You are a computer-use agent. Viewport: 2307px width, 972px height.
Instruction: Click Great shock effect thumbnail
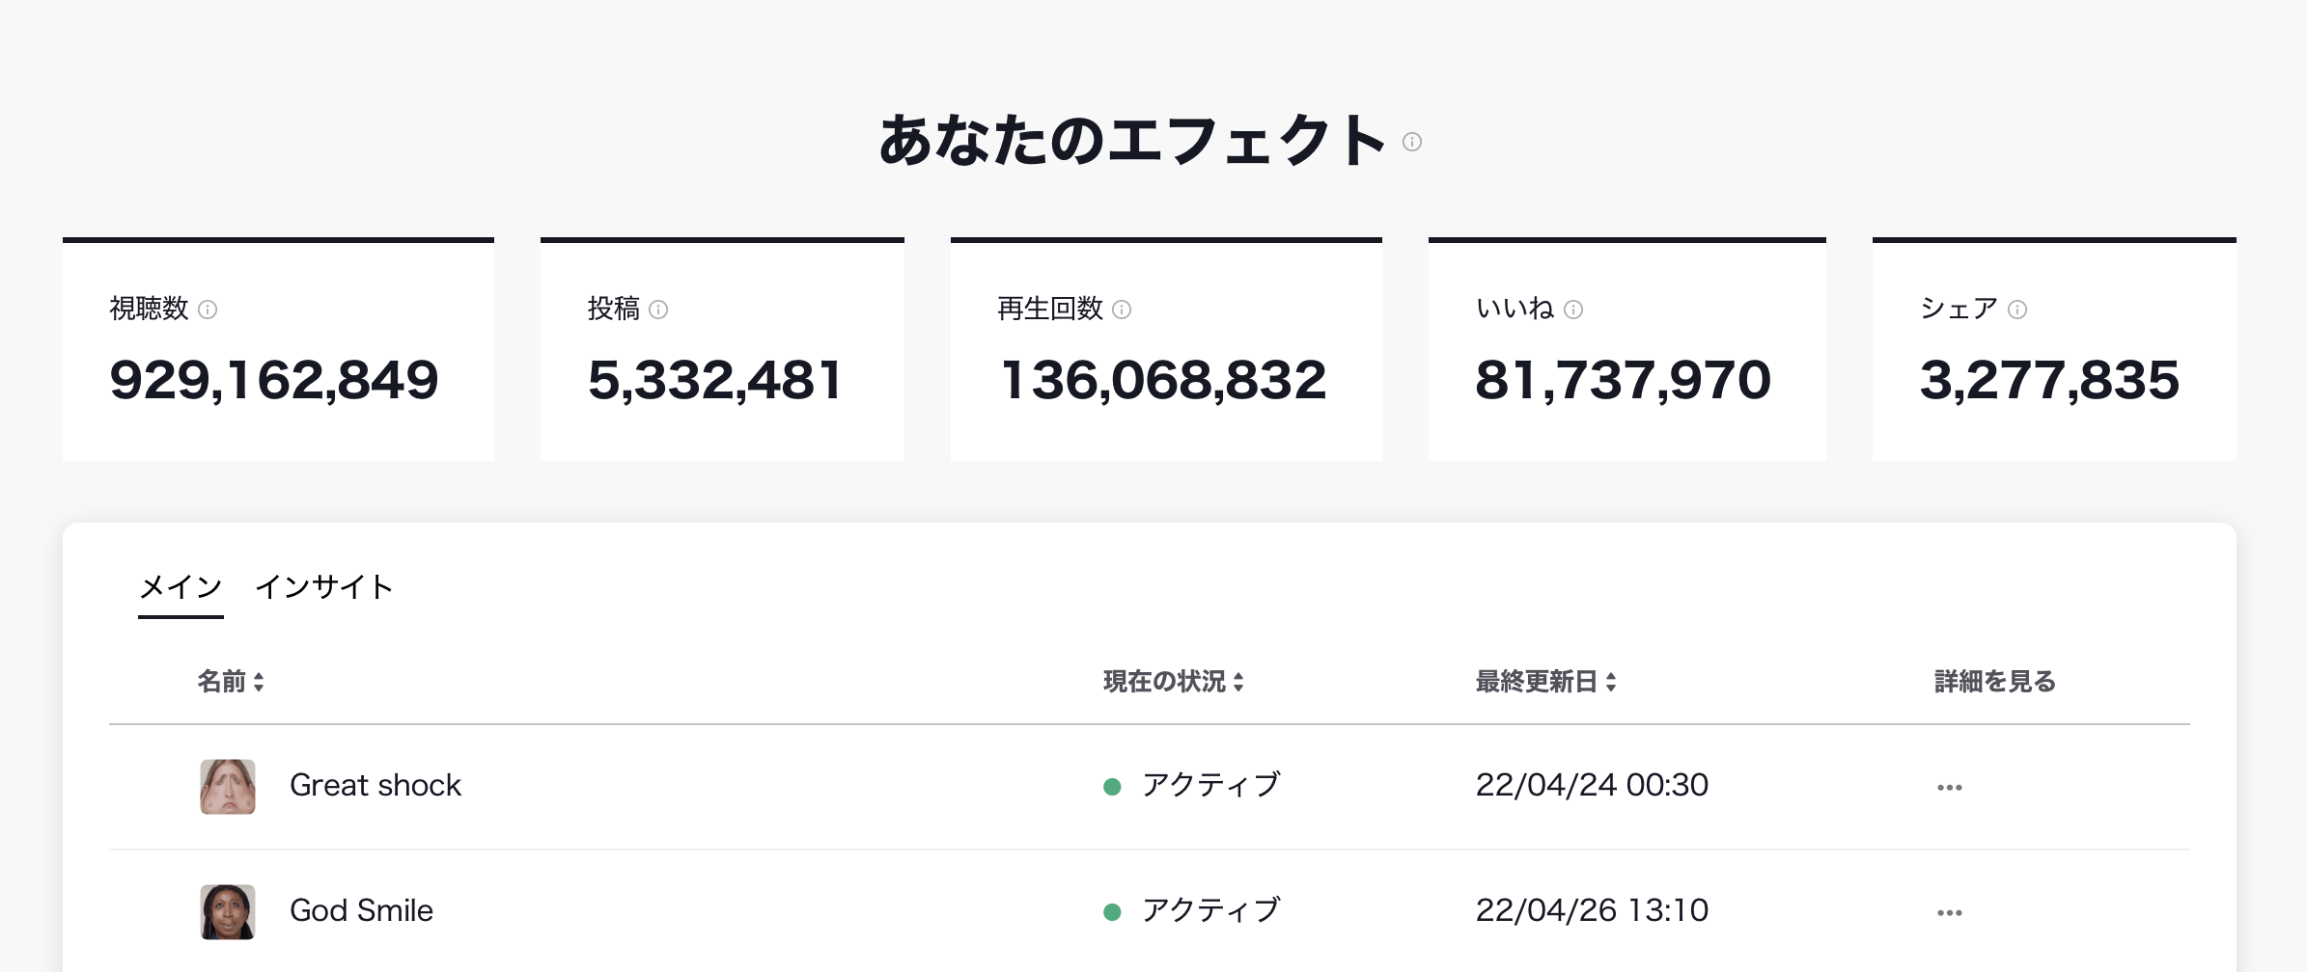click(x=228, y=786)
